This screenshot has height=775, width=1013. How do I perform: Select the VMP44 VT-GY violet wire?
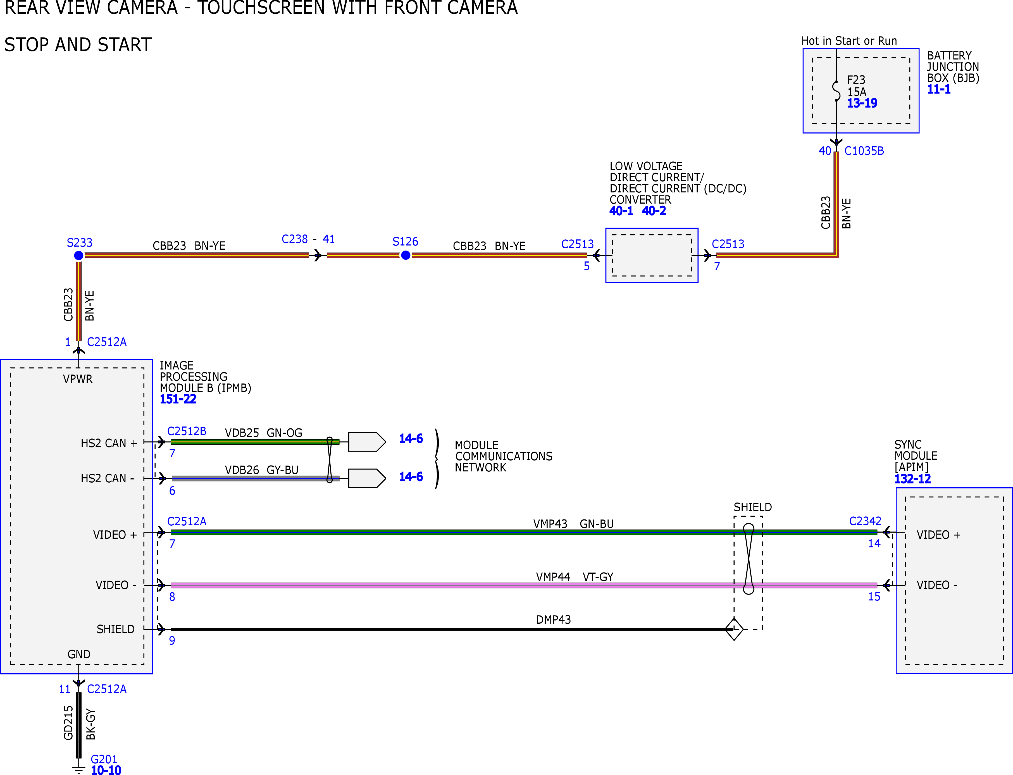point(524,585)
